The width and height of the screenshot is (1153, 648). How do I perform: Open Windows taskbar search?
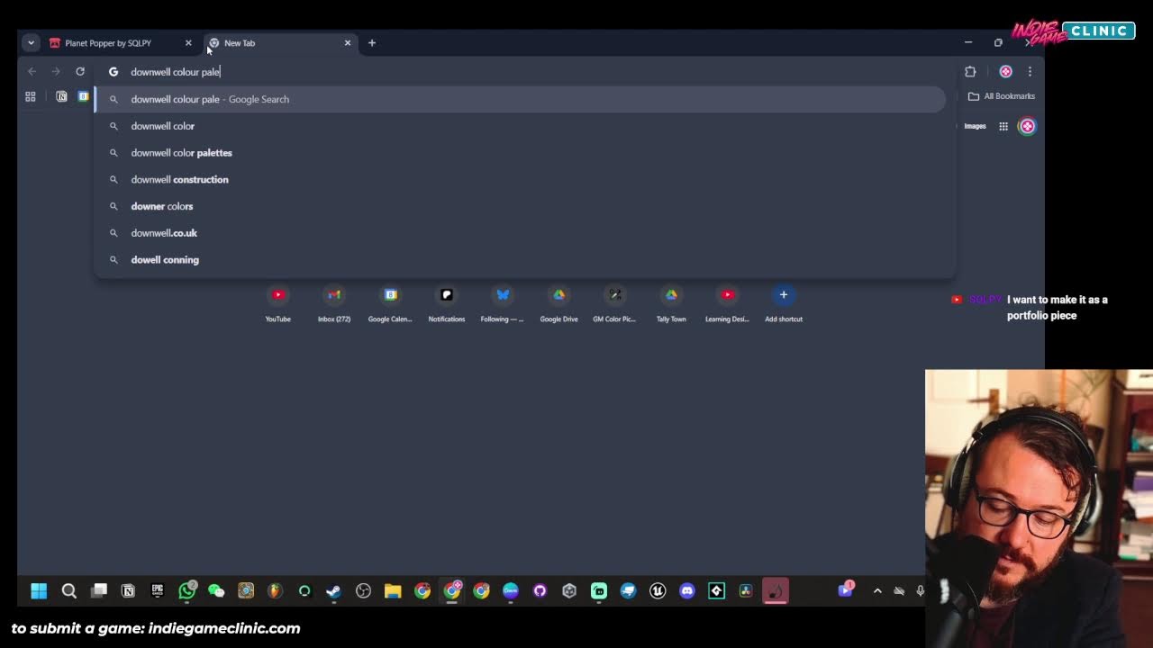68,591
